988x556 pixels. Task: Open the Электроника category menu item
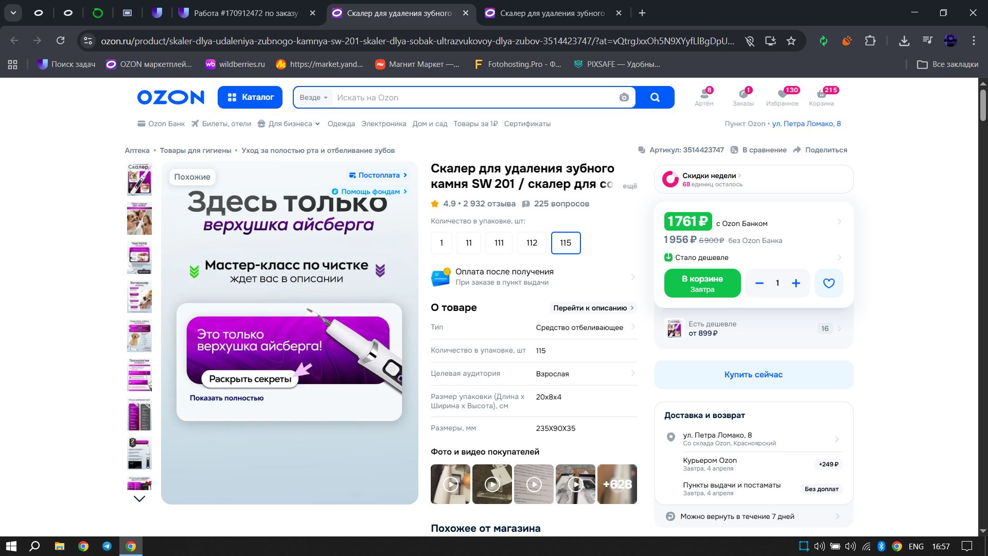(x=383, y=124)
